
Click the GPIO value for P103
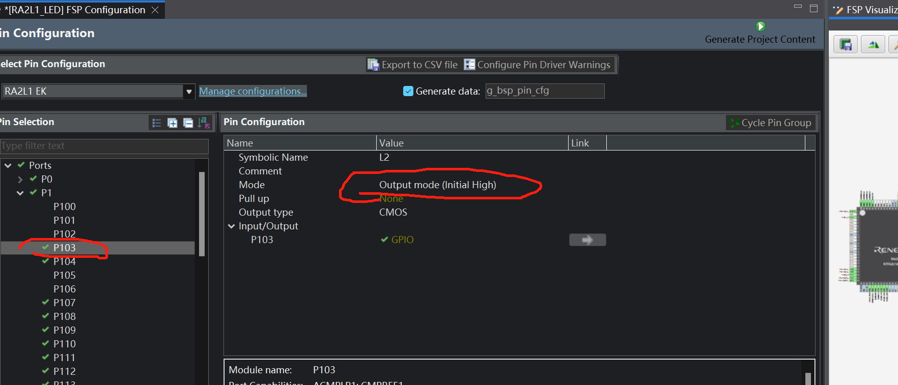(x=402, y=240)
